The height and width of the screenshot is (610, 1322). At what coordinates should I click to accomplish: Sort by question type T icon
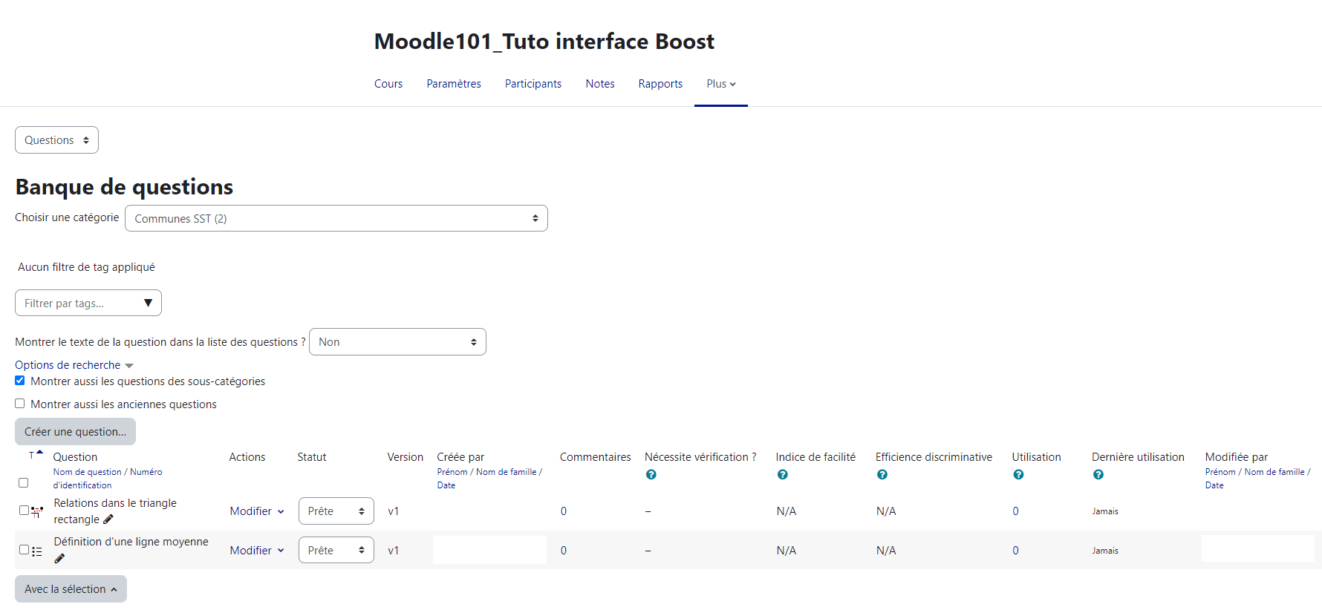(31, 456)
